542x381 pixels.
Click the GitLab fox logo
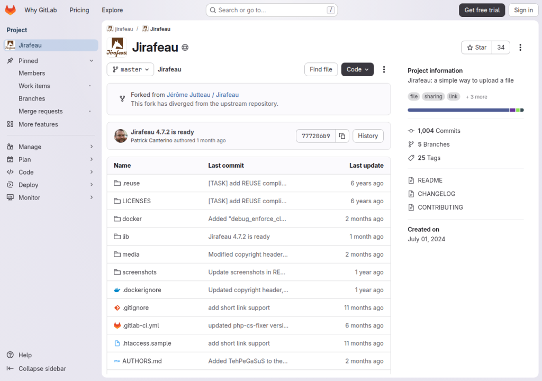(11, 10)
